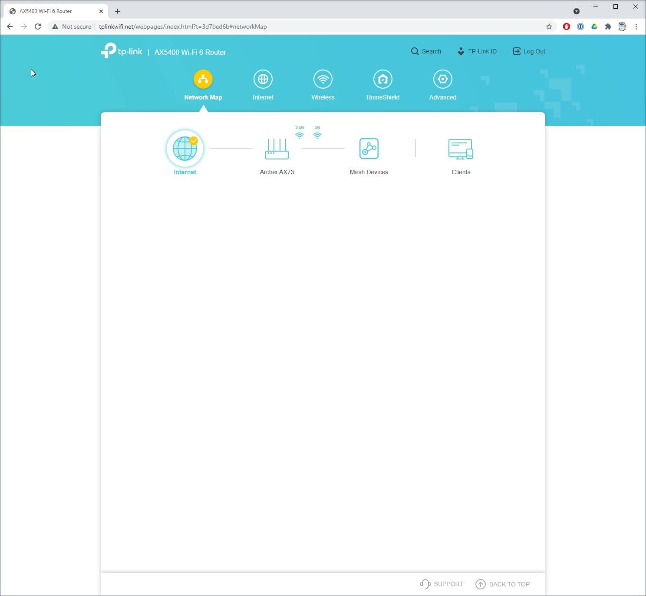Click the Clients label

[461, 172]
